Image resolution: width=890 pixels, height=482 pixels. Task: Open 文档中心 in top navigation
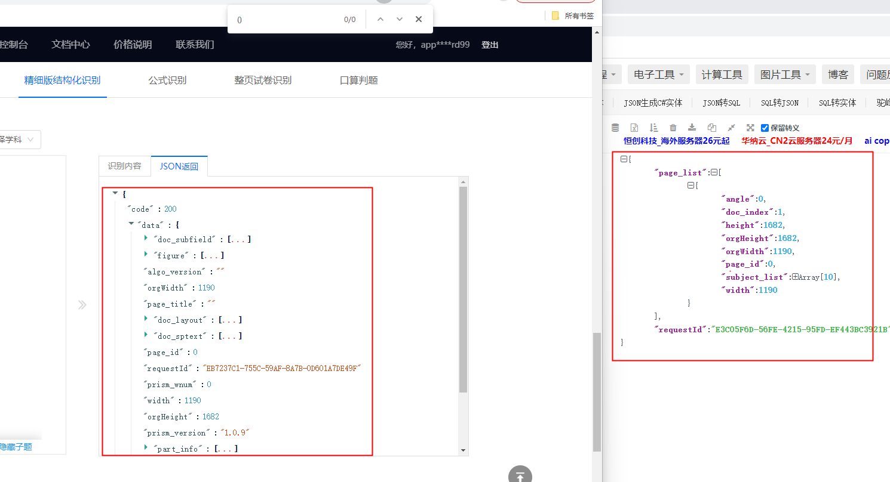[70, 45]
